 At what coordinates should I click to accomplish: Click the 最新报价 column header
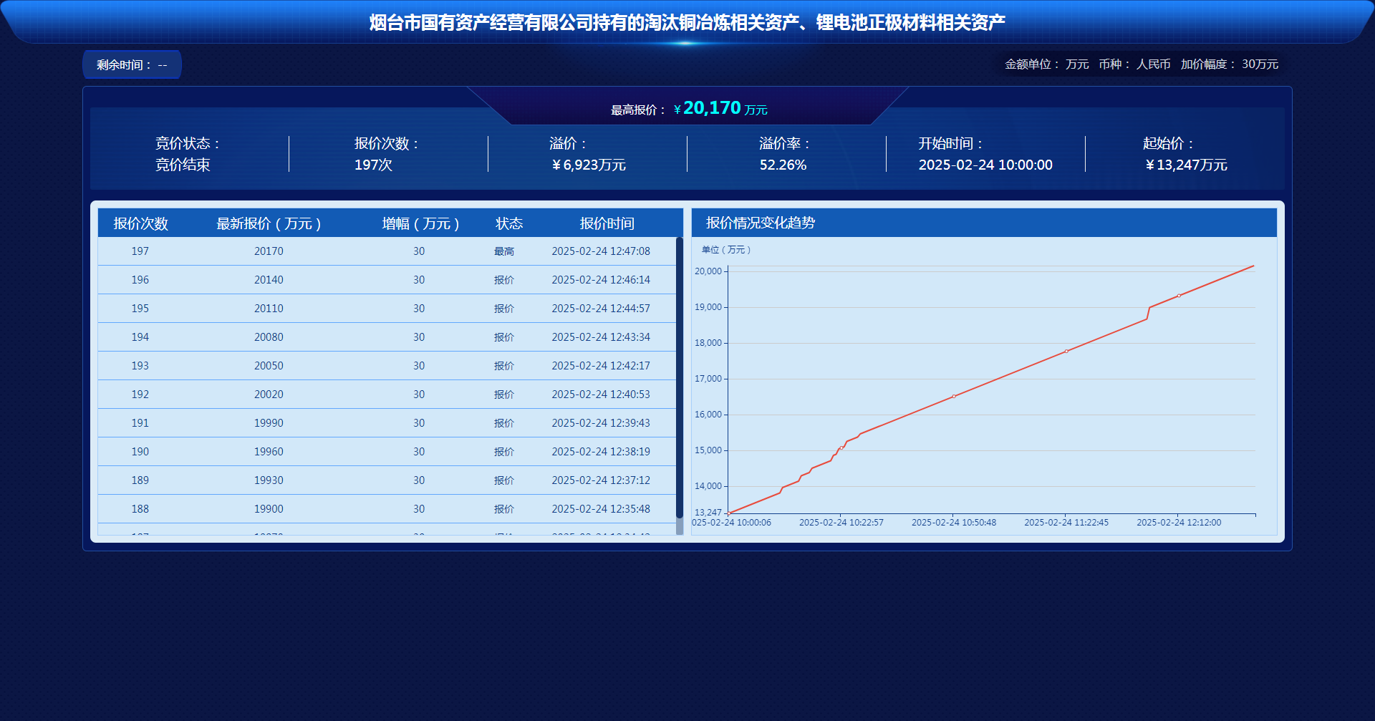click(269, 223)
